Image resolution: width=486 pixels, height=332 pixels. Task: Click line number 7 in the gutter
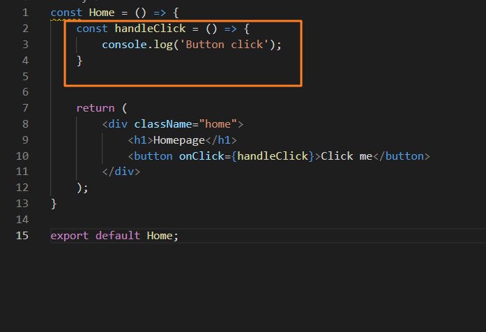click(x=25, y=108)
